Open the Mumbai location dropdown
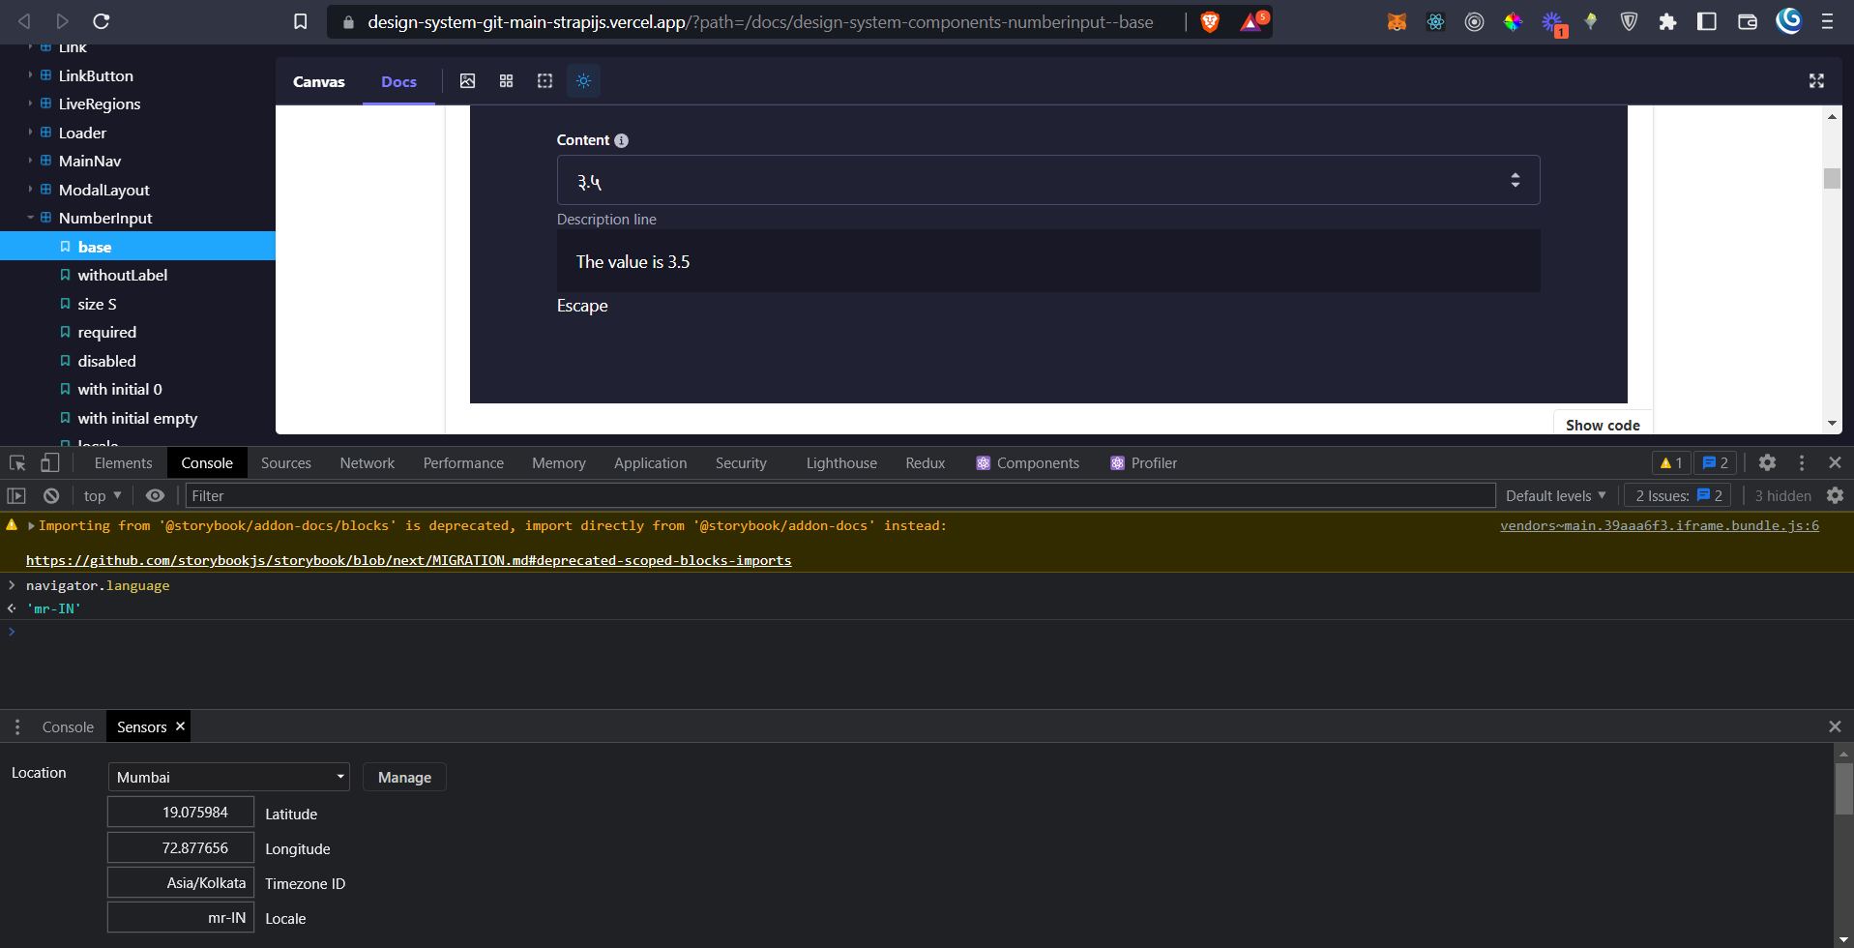Screen dimensions: 1854x948 (x=228, y=777)
